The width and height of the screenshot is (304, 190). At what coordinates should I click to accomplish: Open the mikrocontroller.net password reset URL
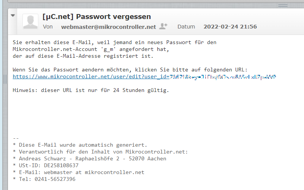(144, 77)
